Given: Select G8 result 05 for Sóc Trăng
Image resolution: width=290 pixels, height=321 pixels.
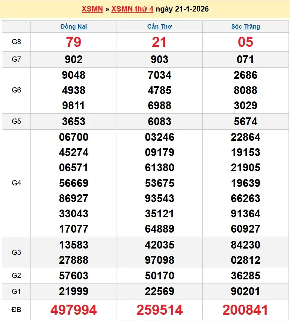Looking at the screenshot, I should click(245, 42).
